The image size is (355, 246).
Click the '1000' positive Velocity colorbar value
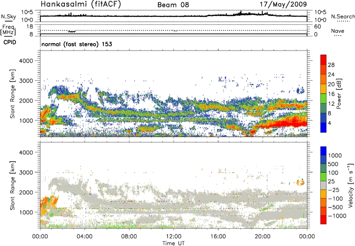(335, 155)
